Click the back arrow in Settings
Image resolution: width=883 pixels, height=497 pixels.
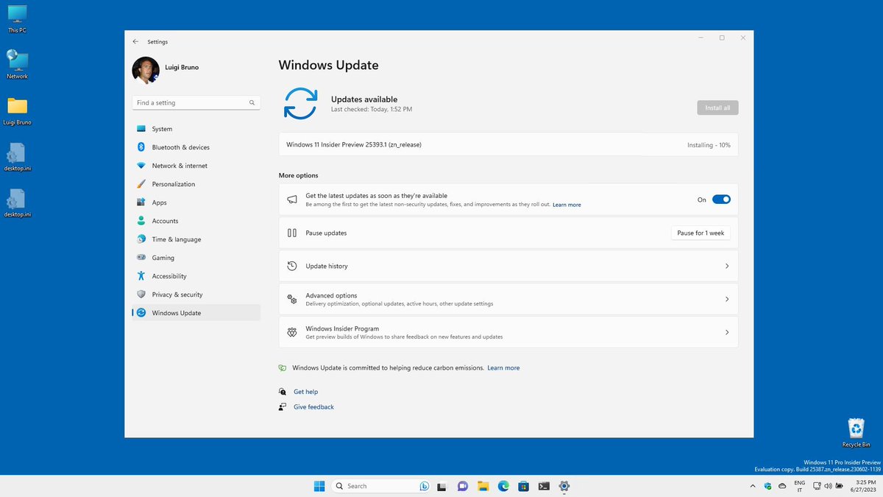click(x=135, y=42)
